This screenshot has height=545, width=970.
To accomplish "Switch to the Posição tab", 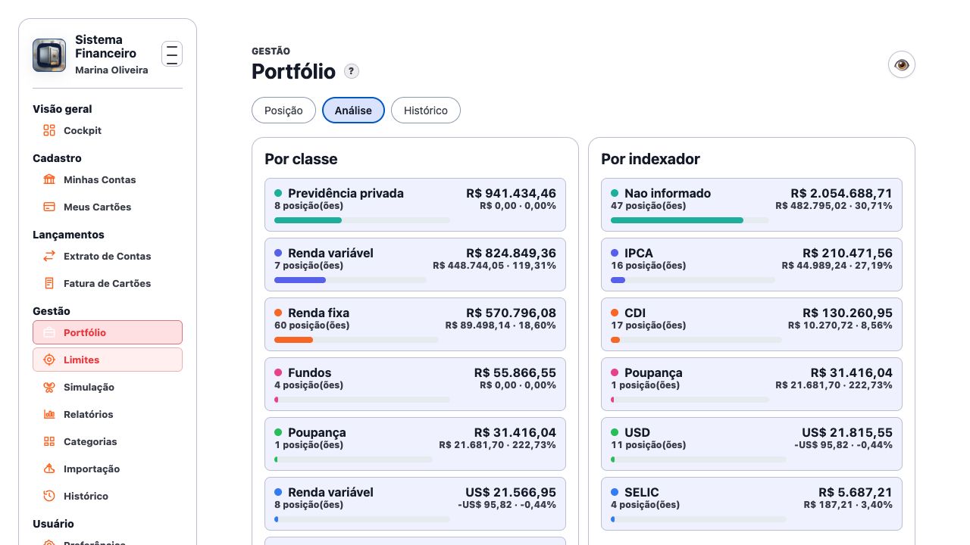I will pos(283,111).
